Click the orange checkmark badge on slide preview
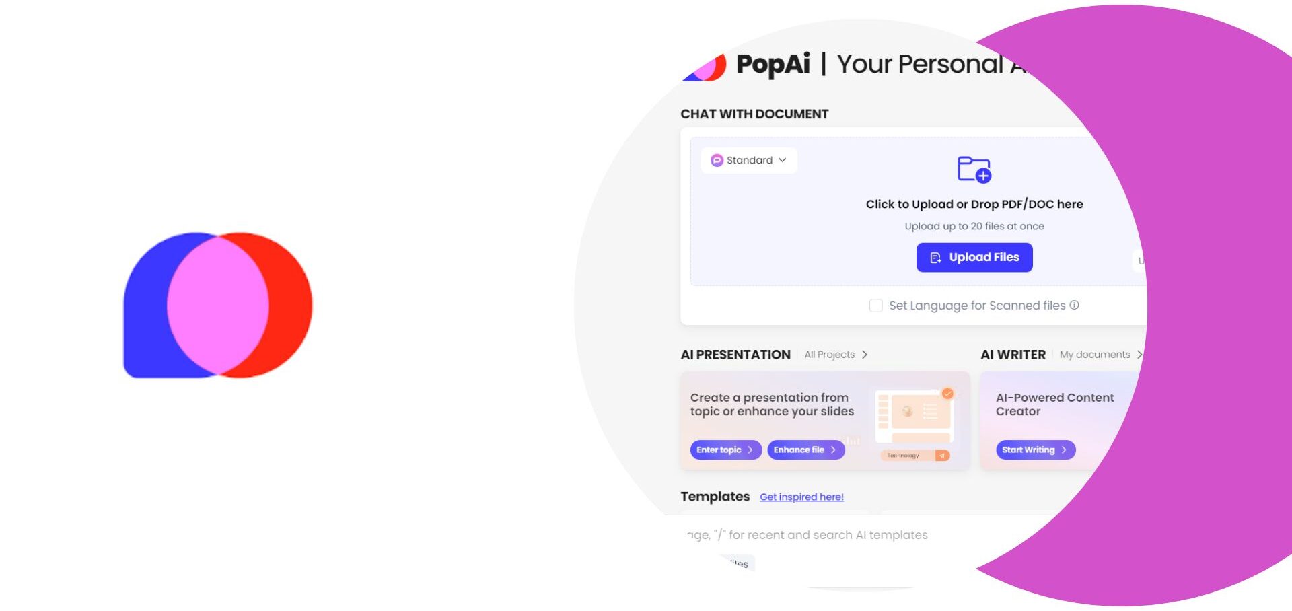This screenshot has width=1292, height=611. 947,394
